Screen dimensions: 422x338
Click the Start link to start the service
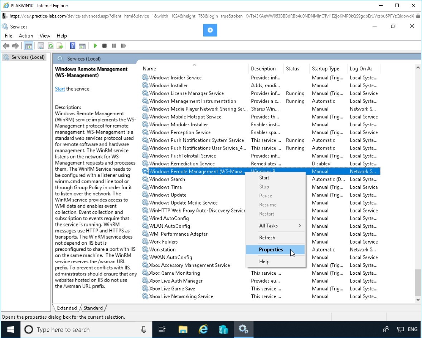point(60,89)
